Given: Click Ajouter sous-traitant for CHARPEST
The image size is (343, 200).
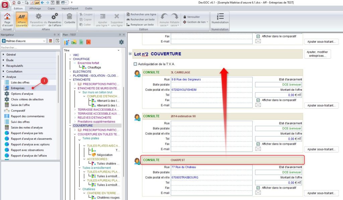Looking at the screenshot, I should pyautogui.click(x=321, y=193).
